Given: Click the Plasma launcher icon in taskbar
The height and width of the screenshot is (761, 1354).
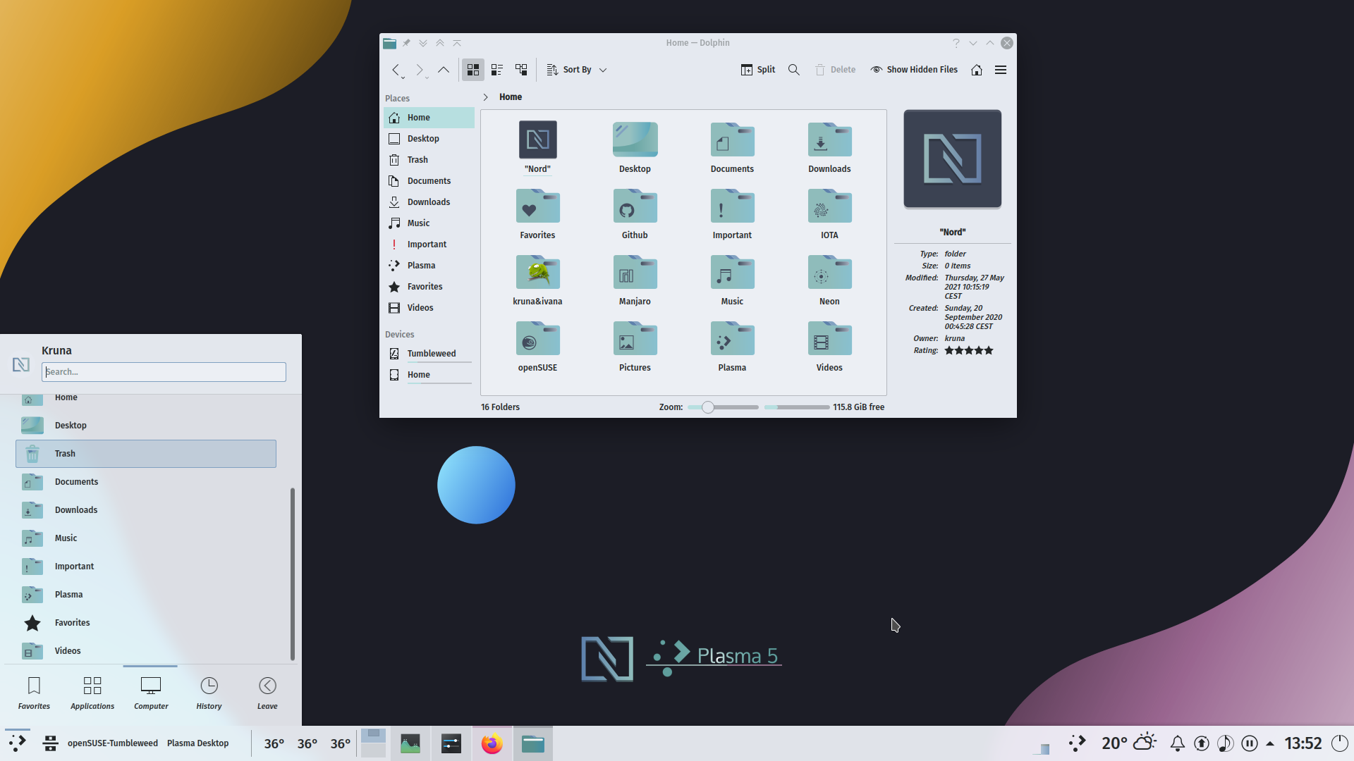Looking at the screenshot, I should 18,743.
